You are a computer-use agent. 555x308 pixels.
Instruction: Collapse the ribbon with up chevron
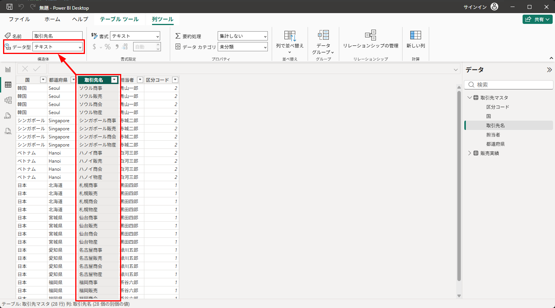pyautogui.click(x=551, y=58)
